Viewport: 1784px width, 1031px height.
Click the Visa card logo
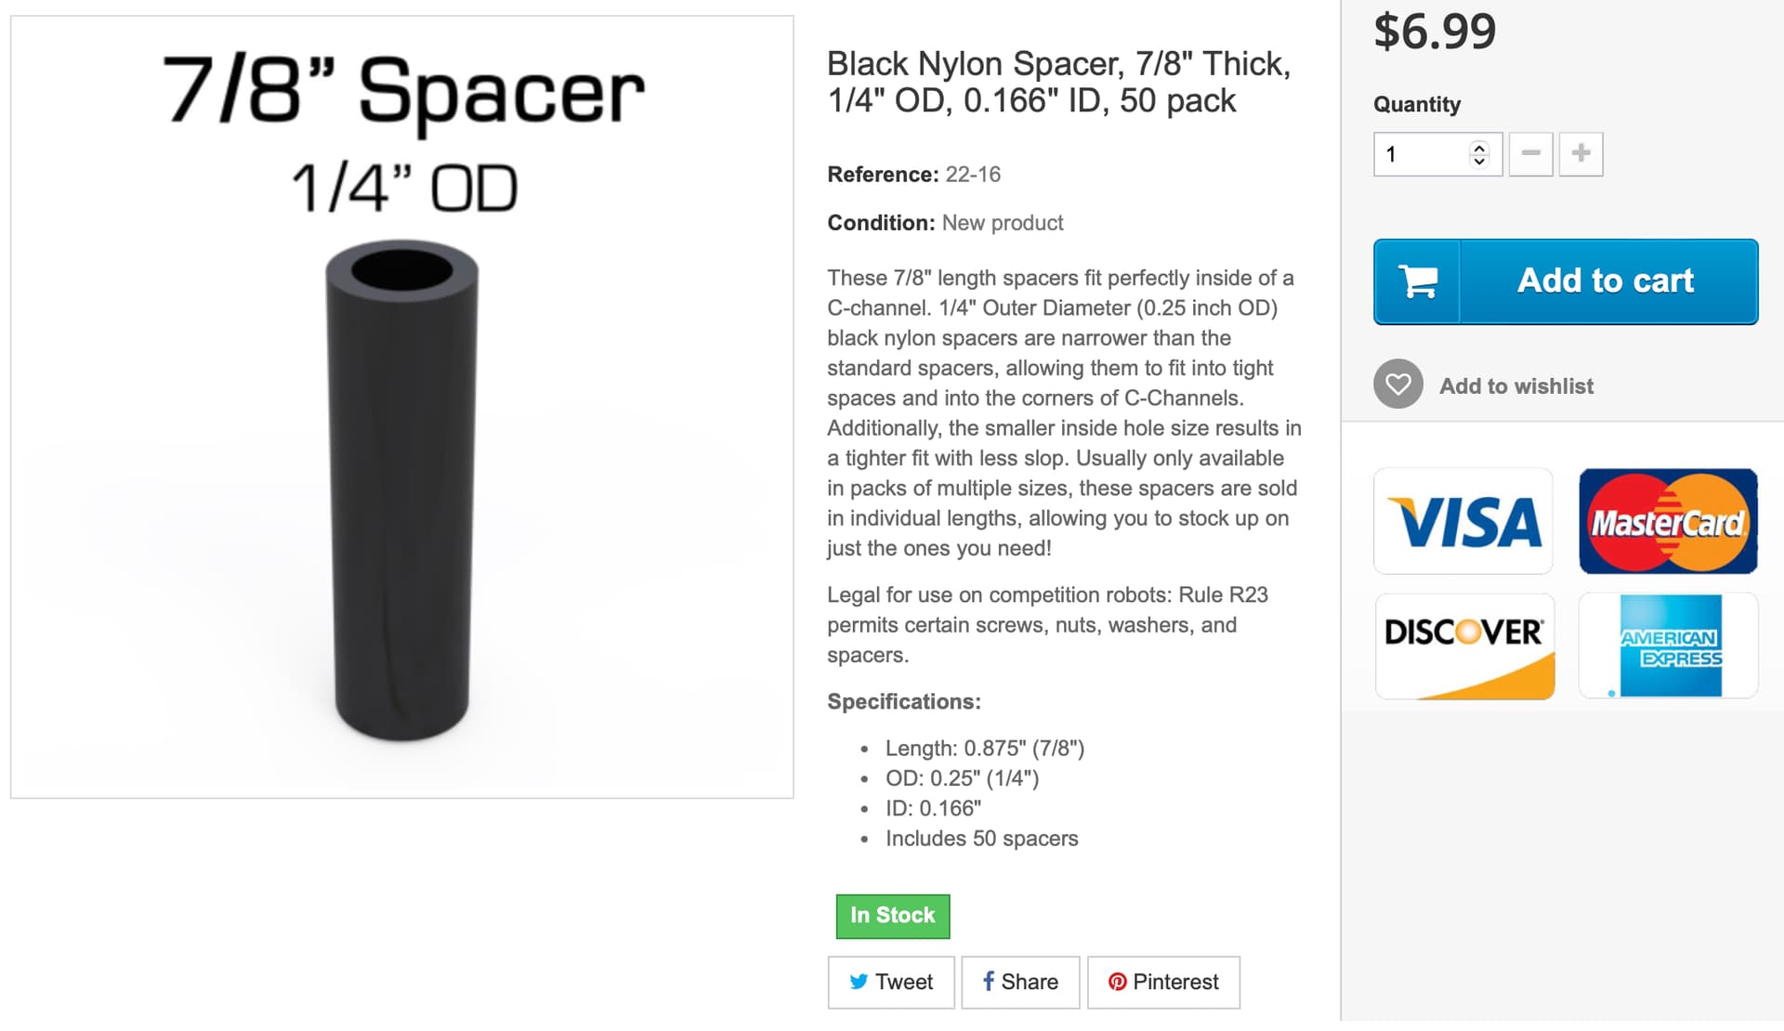[x=1463, y=521]
